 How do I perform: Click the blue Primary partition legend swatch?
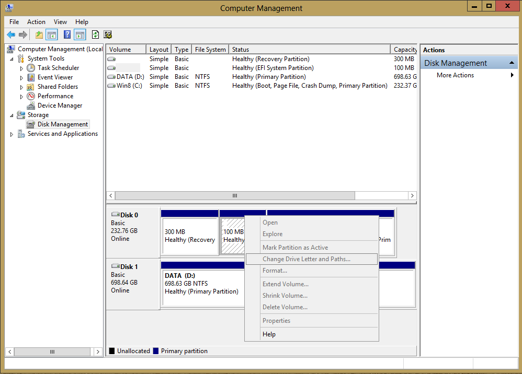pos(155,351)
